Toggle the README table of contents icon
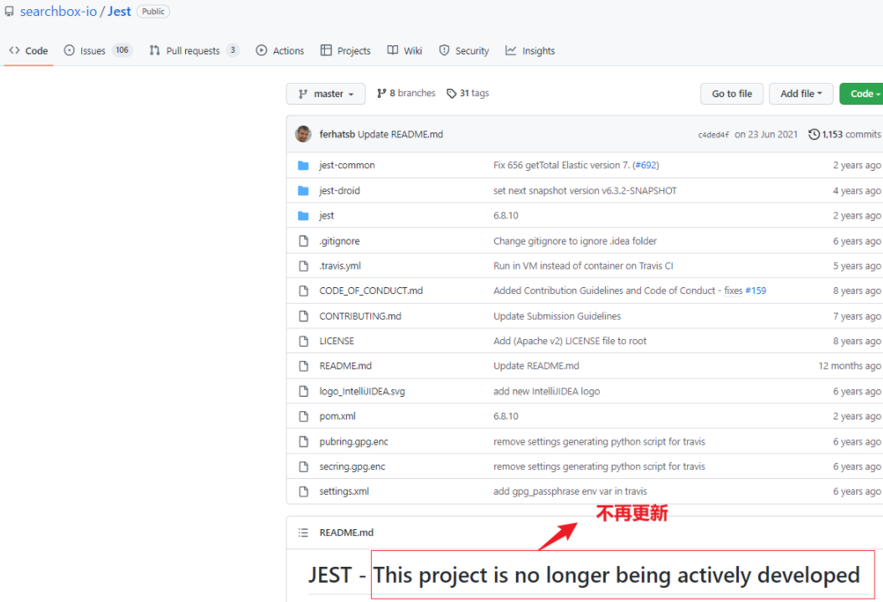This screenshot has height=602, width=883. [303, 533]
